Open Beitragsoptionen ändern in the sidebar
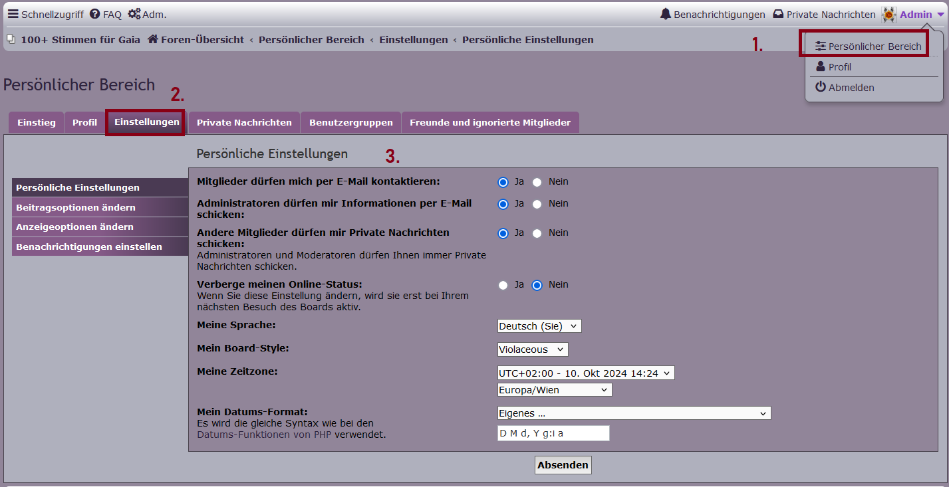949x487 pixels. [100, 207]
